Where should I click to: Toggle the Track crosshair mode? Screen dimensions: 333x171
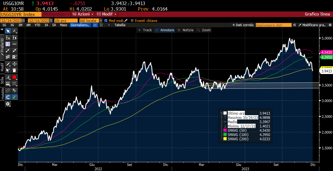145,30
